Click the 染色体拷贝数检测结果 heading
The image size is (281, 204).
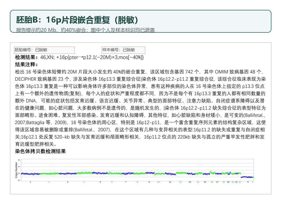pyautogui.click(x=41, y=151)
